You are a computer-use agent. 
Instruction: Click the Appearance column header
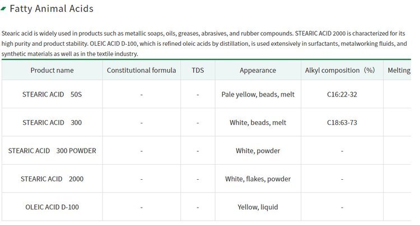tap(258, 70)
